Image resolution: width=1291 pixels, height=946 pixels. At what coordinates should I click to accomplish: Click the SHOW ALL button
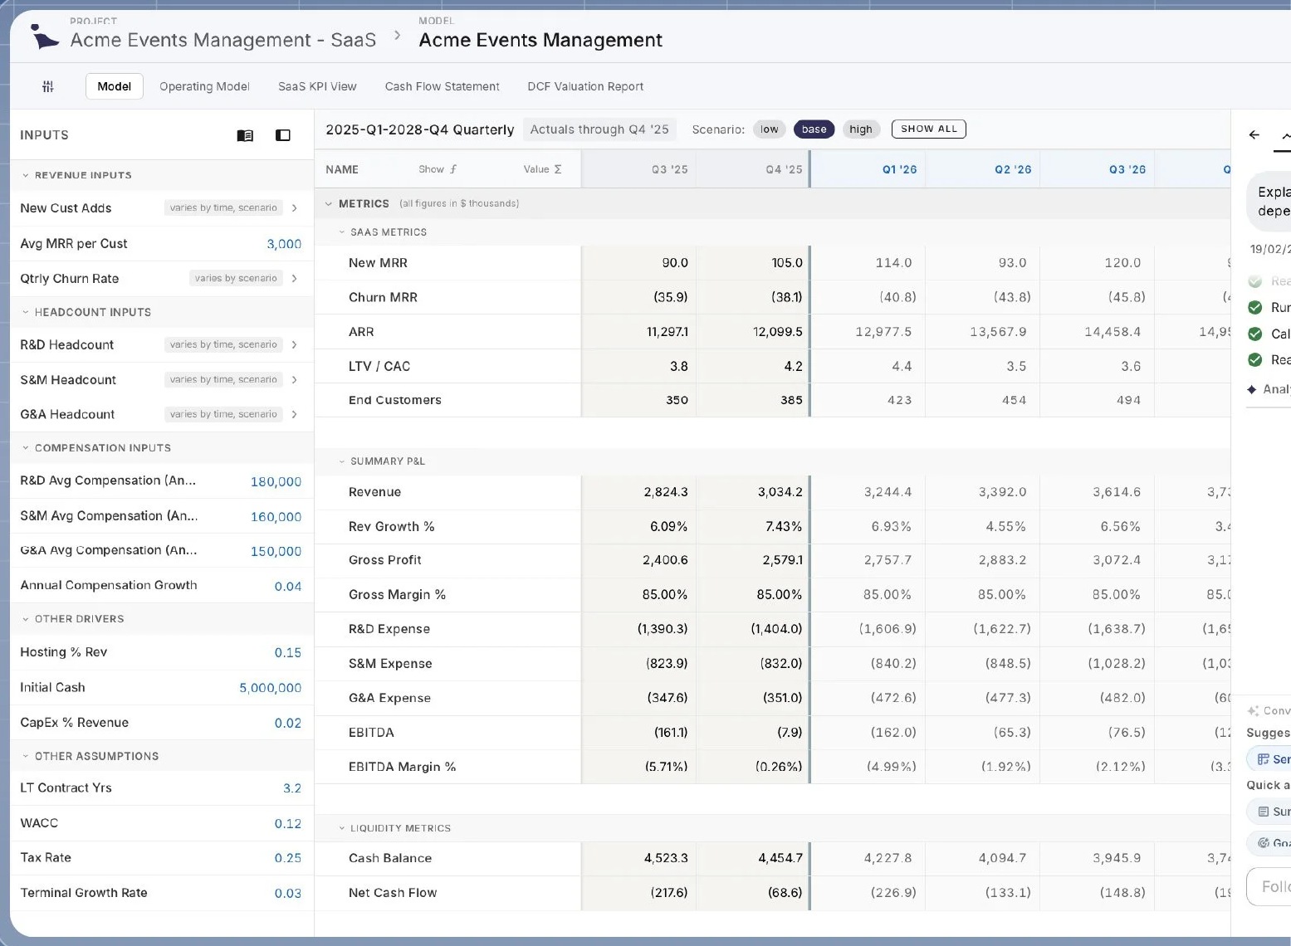click(928, 129)
